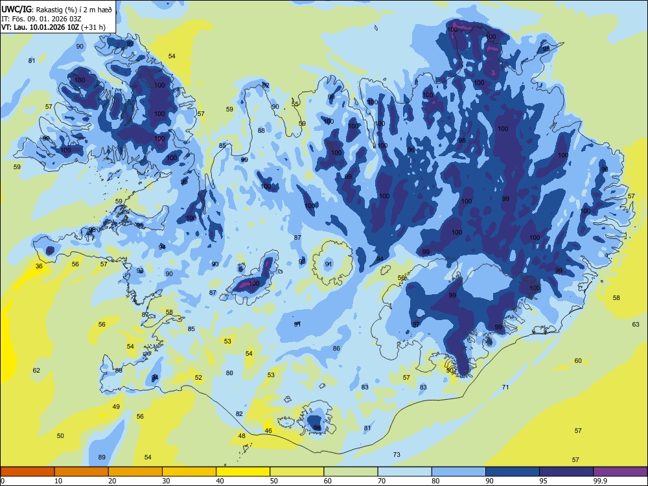The width and height of the screenshot is (648, 486).
Task: Click the dark blue 90–95 legend swatch
Action: pyautogui.click(x=513, y=472)
